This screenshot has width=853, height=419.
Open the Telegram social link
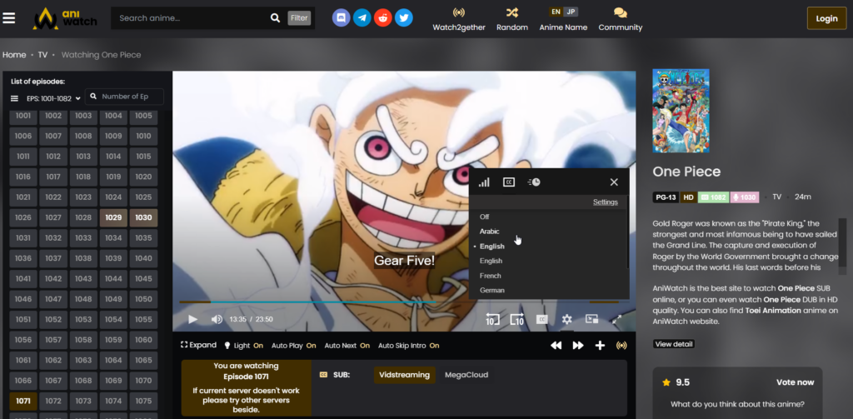tap(362, 18)
